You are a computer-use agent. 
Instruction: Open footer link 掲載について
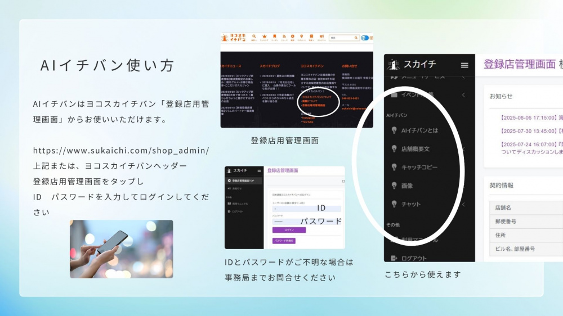(x=310, y=101)
